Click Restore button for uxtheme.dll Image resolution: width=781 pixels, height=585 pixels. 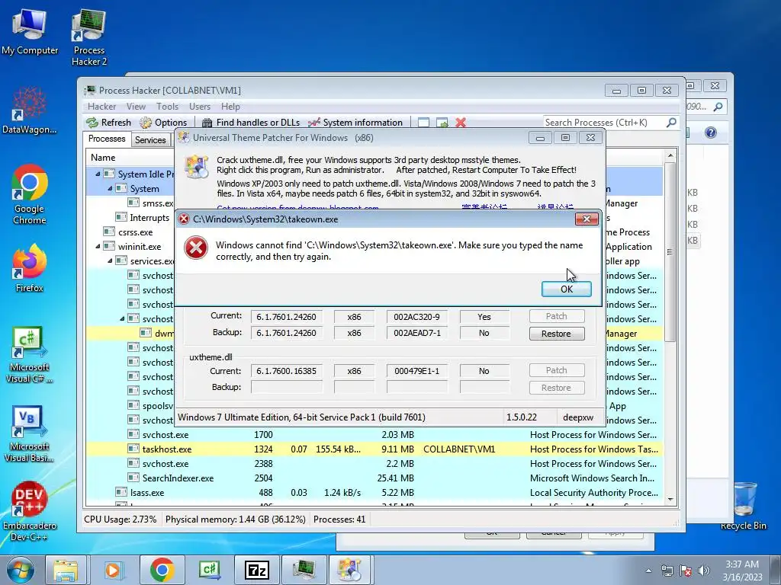point(556,388)
